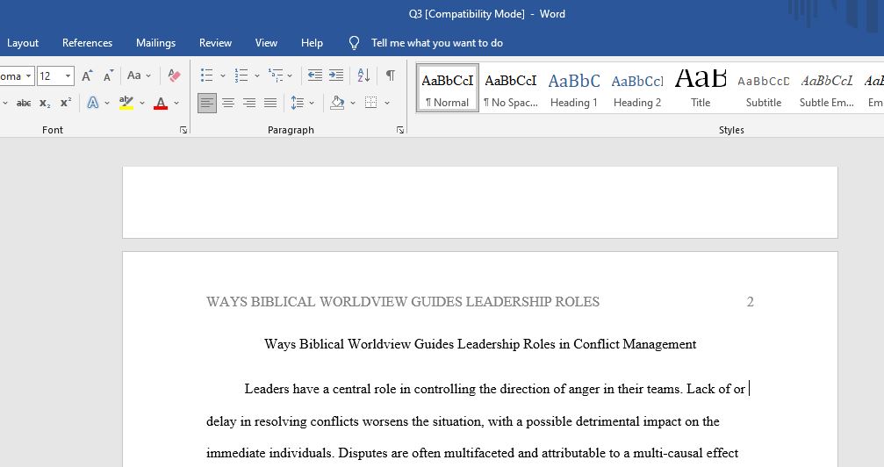884x467 pixels.
Task: Open line and paragraph spacing
Action: click(297, 103)
